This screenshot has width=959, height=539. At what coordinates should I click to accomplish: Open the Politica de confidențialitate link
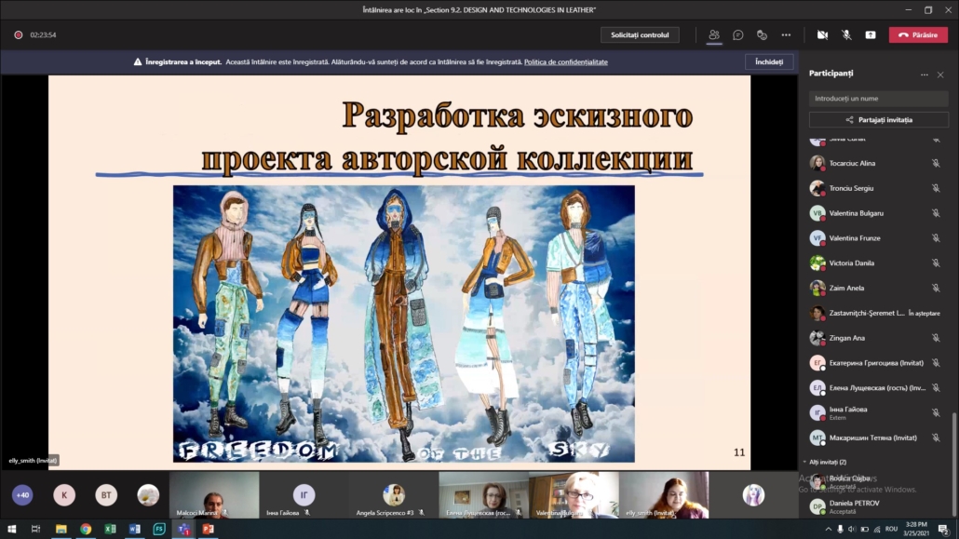[x=566, y=61]
